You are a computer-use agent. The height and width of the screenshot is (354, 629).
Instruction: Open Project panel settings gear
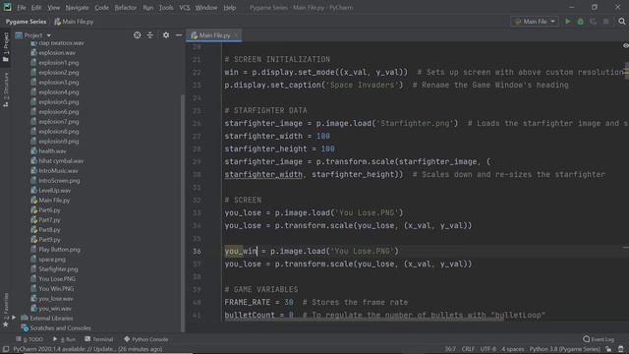coord(166,35)
